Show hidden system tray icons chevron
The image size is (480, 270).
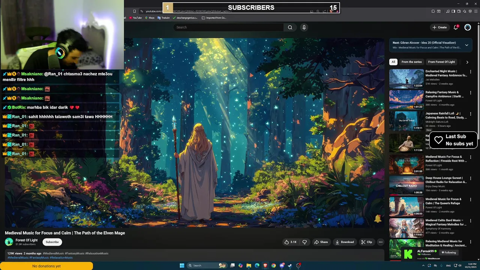point(423,265)
